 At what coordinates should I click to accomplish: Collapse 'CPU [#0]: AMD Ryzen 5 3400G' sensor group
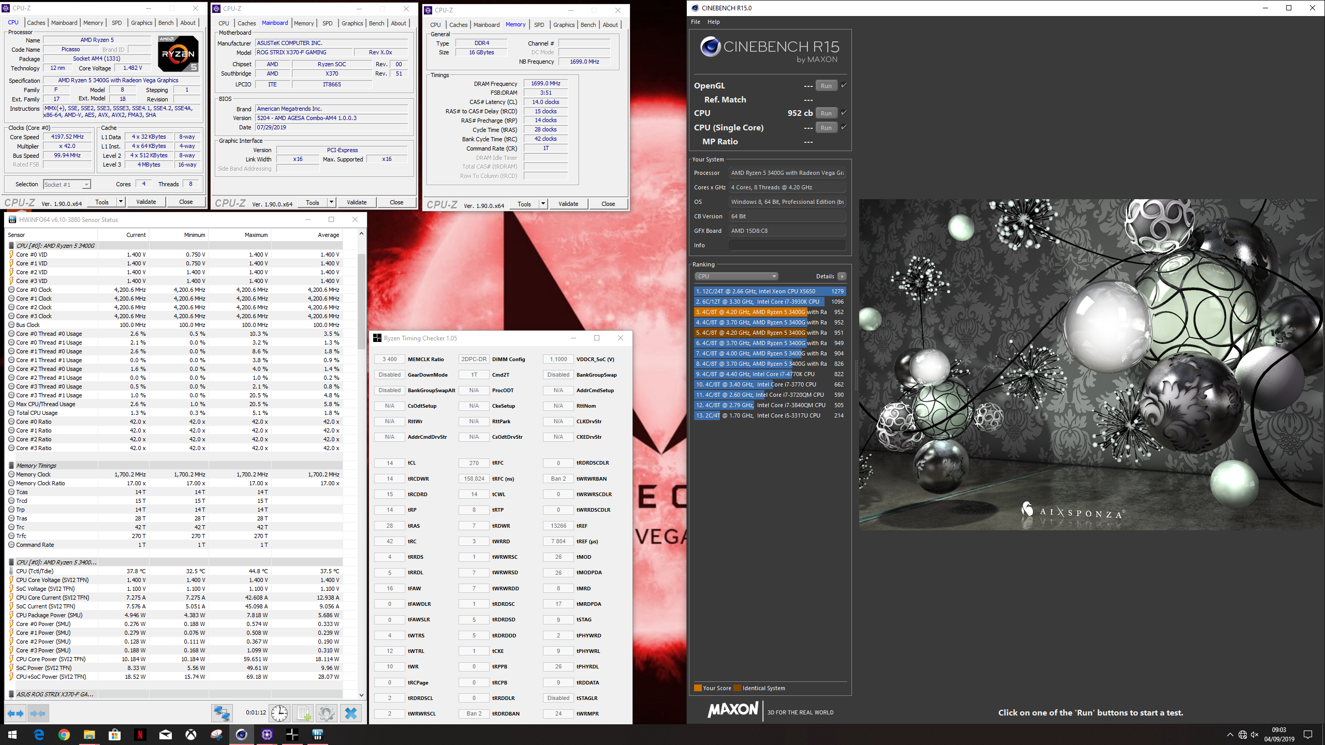click(12, 246)
